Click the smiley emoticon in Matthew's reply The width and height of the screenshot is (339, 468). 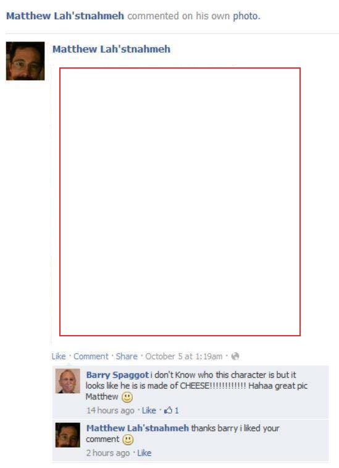(x=128, y=440)
